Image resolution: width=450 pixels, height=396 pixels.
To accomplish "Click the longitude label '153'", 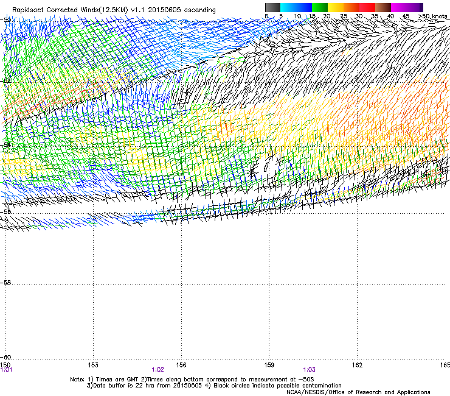I will click(93, 365).
